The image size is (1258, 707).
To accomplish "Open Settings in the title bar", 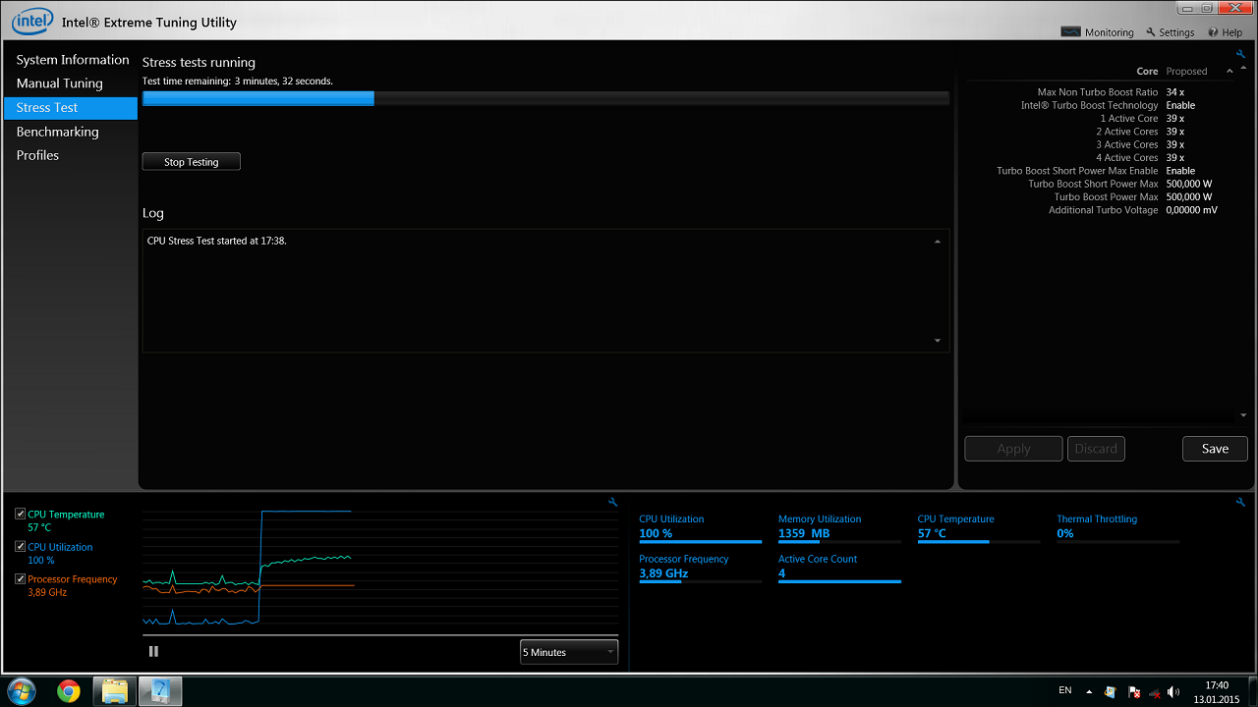I will point(1170,32).
